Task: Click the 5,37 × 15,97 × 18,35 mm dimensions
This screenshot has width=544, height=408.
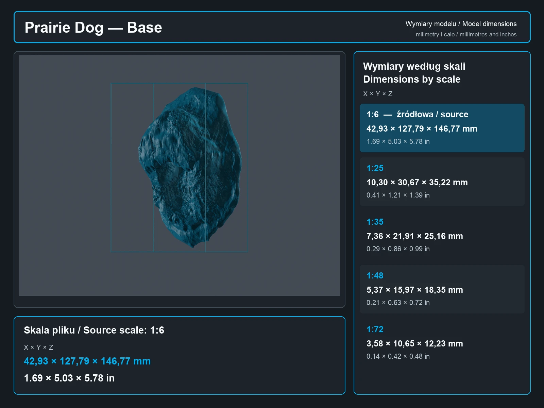Action: coord(414,290)
